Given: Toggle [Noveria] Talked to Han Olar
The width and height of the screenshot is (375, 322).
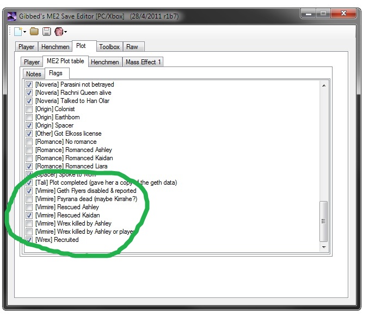Looking at the screenshot, I should 29,101.
